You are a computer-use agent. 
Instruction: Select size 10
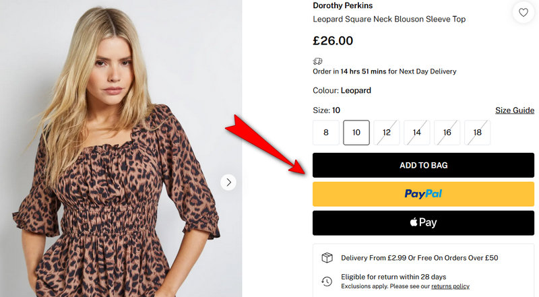coord(356,133)
